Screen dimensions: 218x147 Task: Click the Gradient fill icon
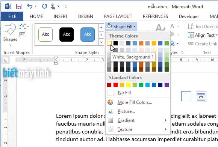111,120
